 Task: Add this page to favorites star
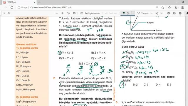162,7
